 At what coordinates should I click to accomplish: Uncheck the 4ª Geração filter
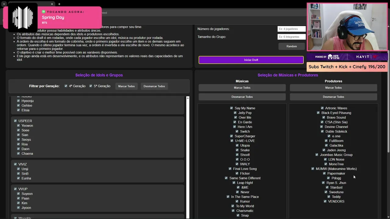pos(66,86)
